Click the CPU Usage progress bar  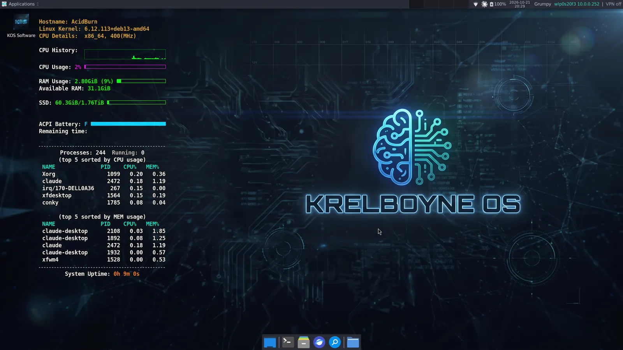pyautogui.click(x=125, y=67)
